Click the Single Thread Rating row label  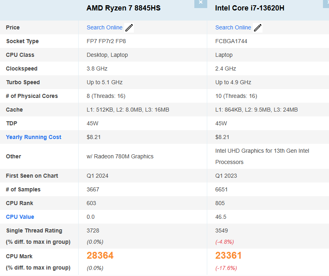pos(34,231)
